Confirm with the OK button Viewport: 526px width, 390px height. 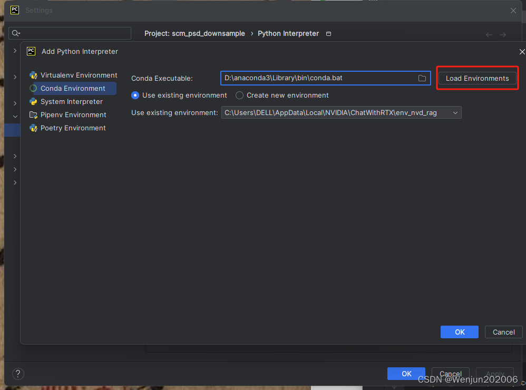pyautogui.click(x=459, y=332)
